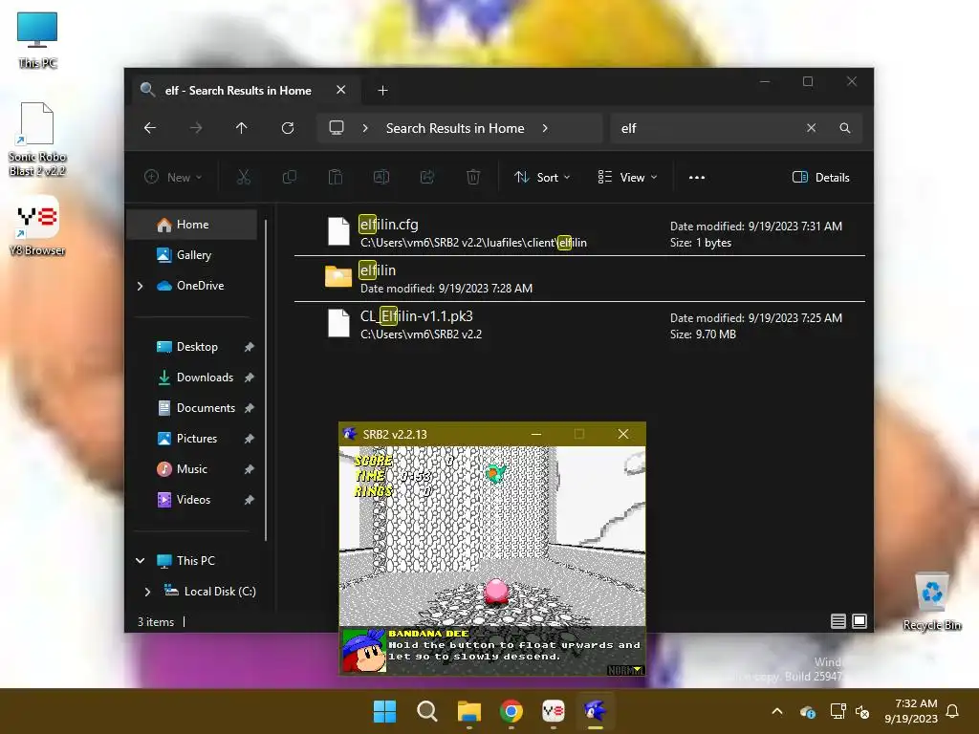Open the See more ellipsis menu

(x=697, y=177)
